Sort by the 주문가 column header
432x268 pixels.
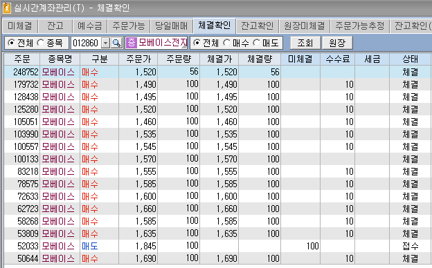tap(138, 59)
